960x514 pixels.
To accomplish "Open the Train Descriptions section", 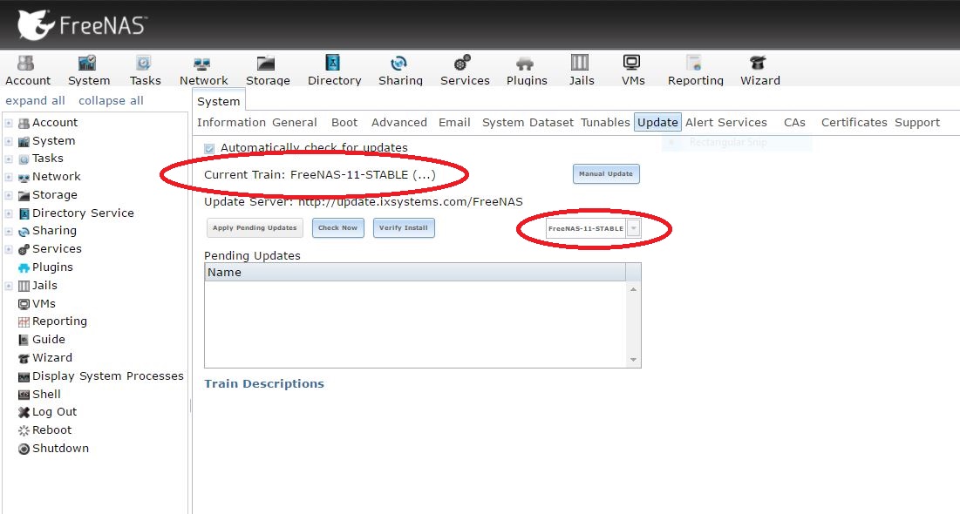I will click(x=264, y=383).
